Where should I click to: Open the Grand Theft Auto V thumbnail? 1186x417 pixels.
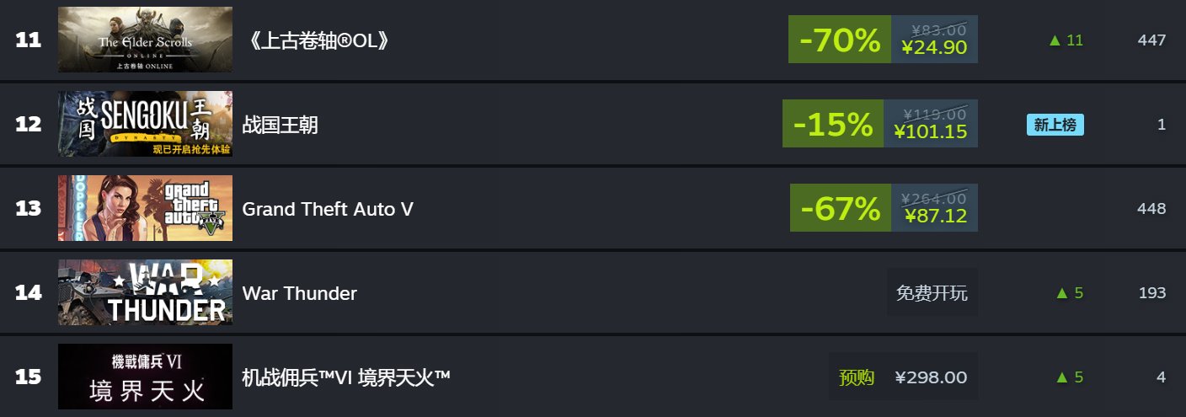point(145,208)
